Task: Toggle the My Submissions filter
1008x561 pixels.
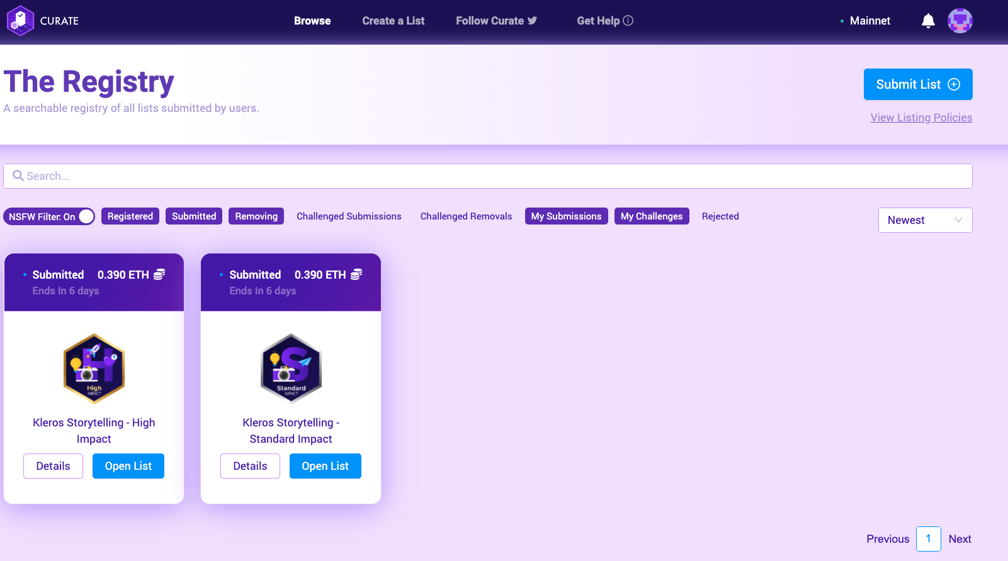Action: pyautogui.click(x=567, y=216)
